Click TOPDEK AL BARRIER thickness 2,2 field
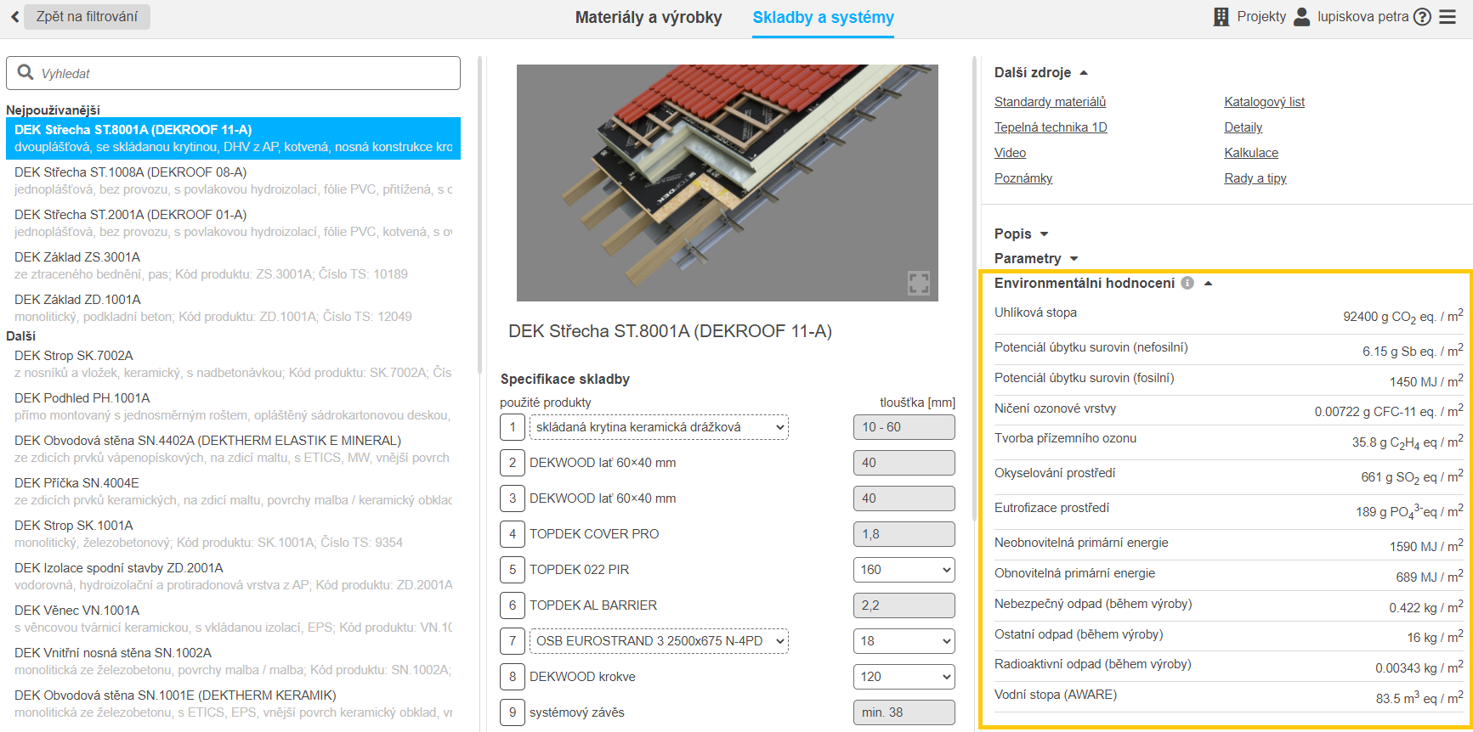Screen dimensions: 1473x732 (904, 605)
